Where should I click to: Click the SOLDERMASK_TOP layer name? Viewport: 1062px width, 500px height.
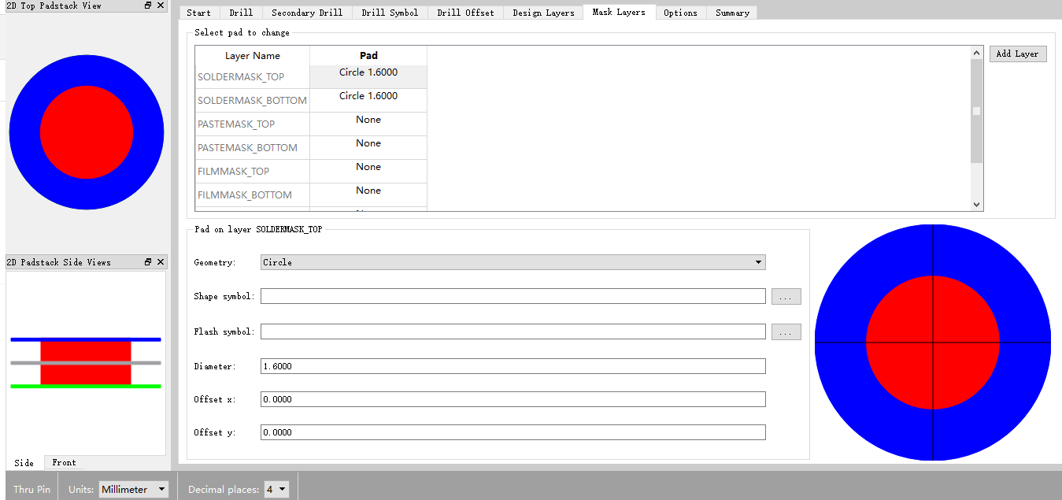click(x=241, y=77)
